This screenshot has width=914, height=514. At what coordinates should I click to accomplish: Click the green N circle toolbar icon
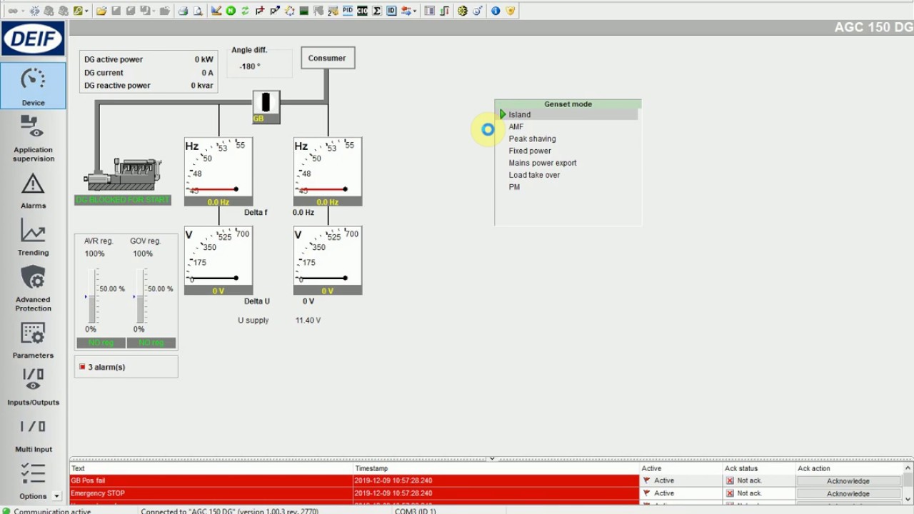(231, 11)
